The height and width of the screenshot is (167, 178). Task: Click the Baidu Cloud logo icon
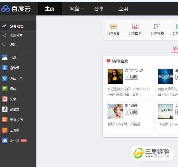coord(6,9)
